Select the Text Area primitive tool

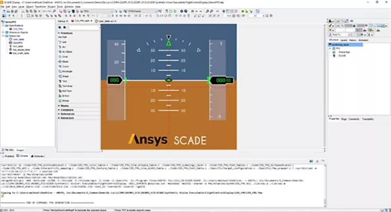click(65, 86)
